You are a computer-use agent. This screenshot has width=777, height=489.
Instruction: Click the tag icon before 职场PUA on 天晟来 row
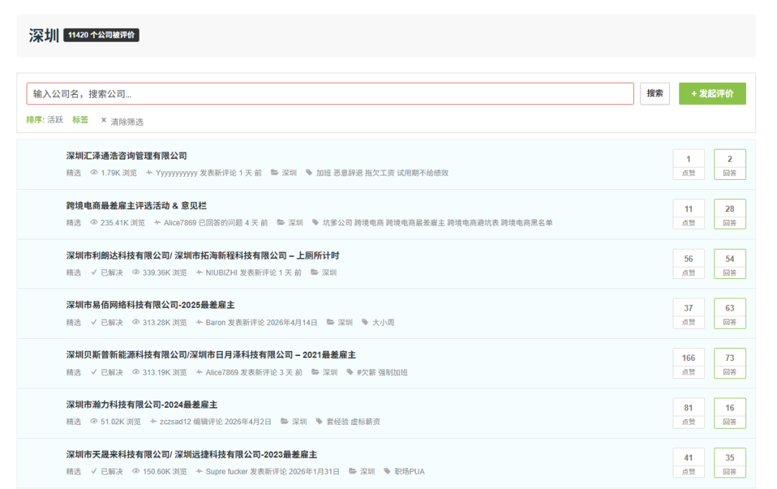[x=386, y=472]
